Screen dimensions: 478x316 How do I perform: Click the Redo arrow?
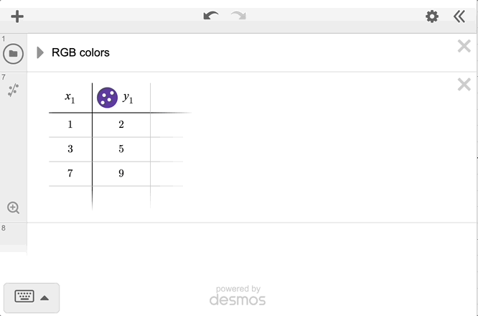coord(238,16)
